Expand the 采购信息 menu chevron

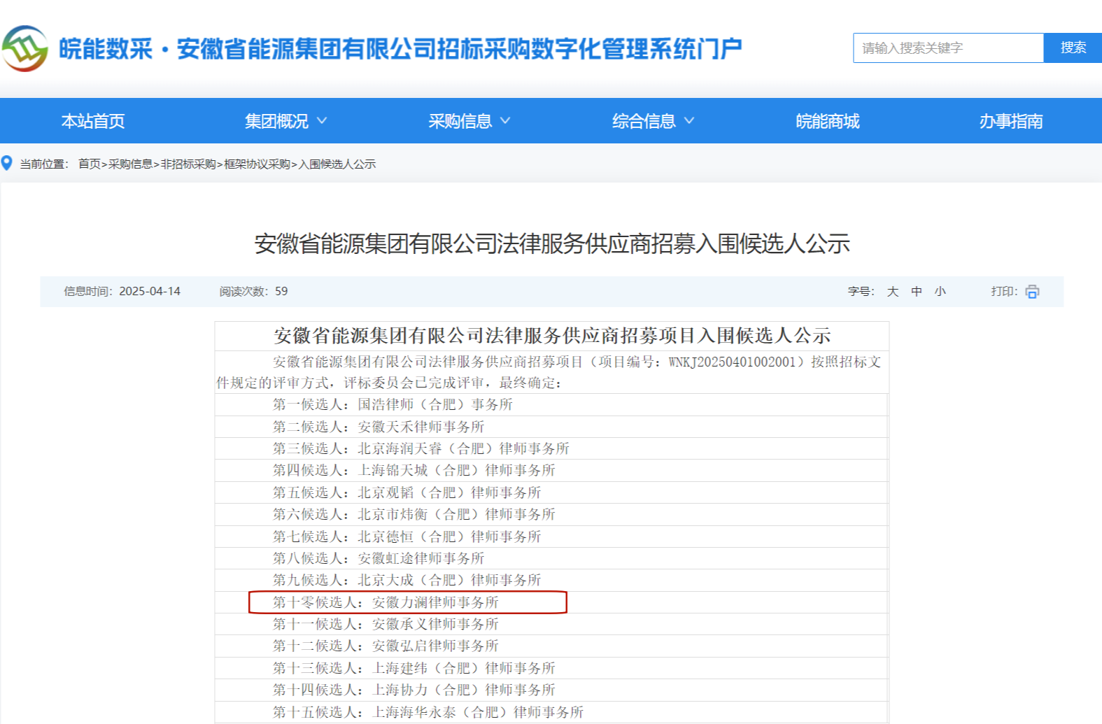click(x=505, y=120)
